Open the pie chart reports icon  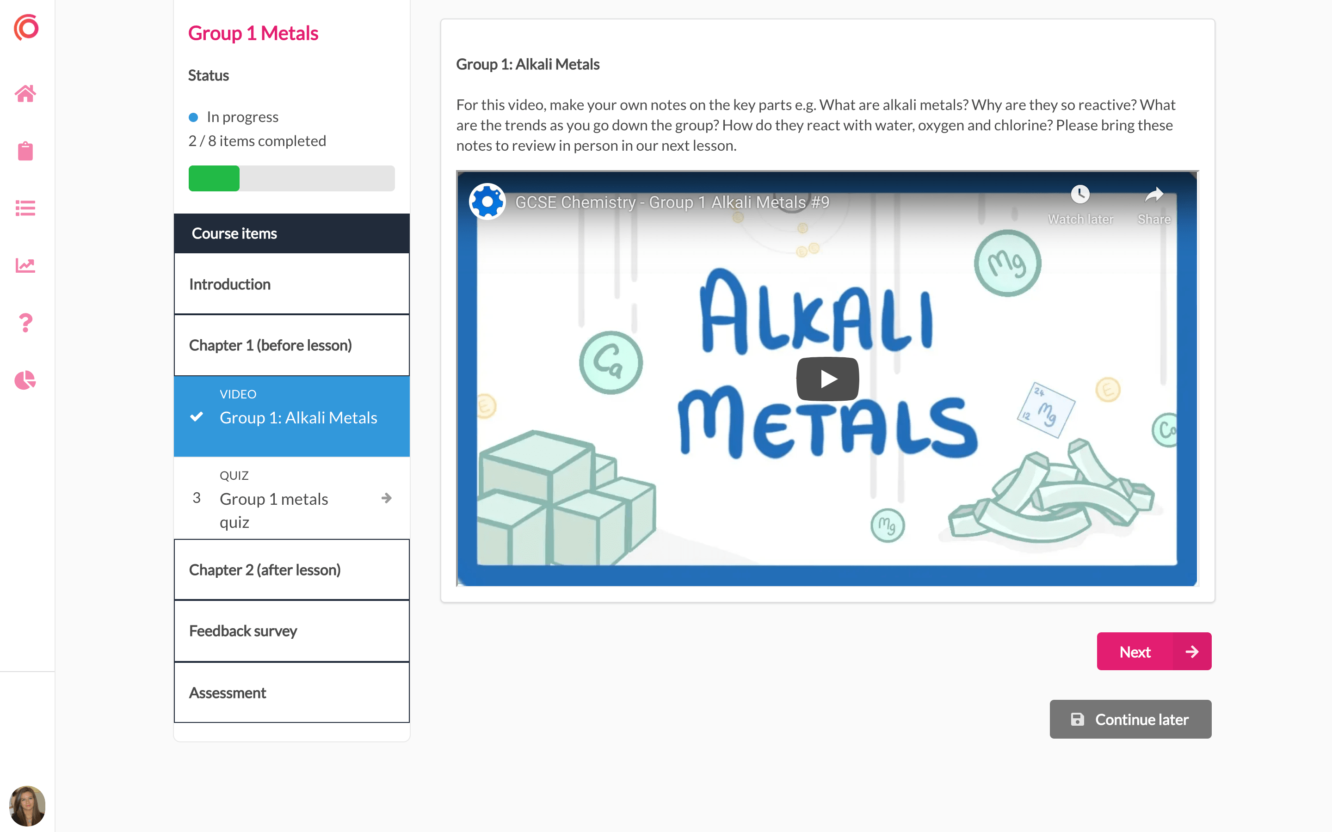click(x=25, y=379)
